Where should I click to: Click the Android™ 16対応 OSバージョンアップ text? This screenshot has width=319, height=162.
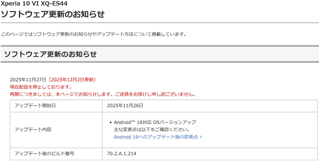155,122
